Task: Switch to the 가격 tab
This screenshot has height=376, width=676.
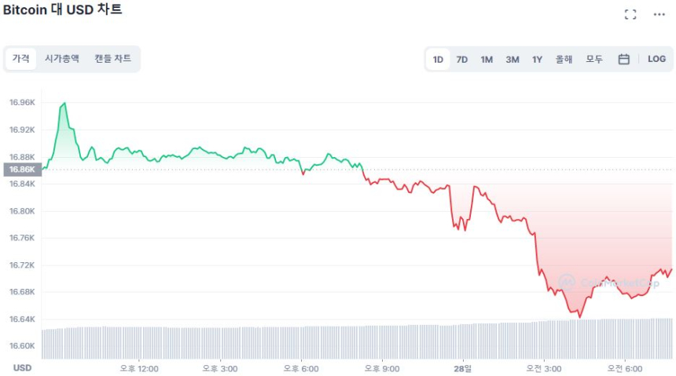Action: 21,59
